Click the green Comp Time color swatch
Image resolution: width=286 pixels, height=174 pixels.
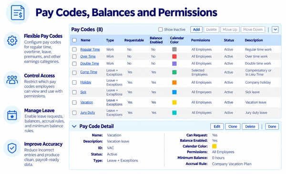[174, 72]
